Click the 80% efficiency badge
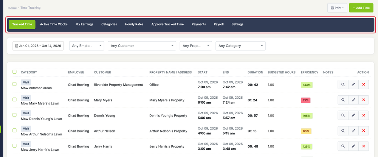 (306, 131)
